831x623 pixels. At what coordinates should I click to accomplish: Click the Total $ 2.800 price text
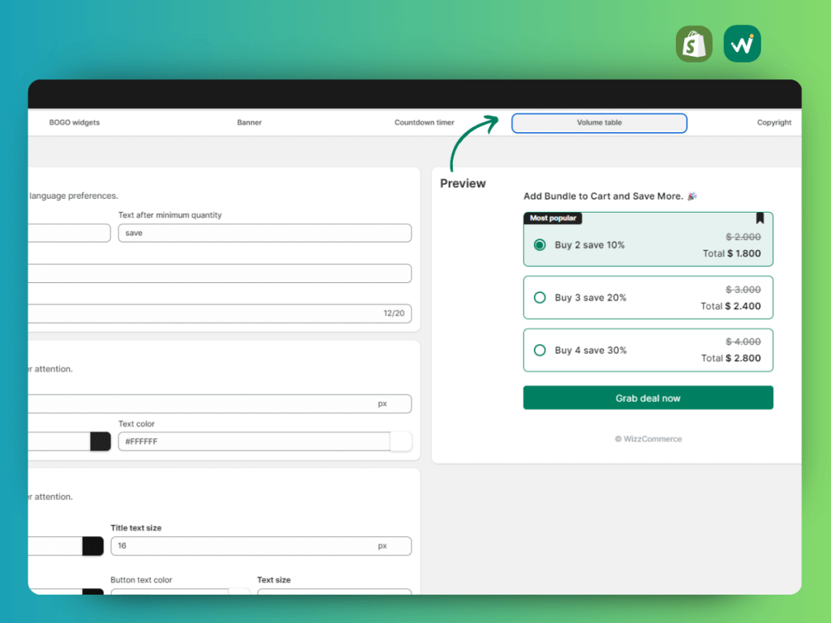[731, 358]
